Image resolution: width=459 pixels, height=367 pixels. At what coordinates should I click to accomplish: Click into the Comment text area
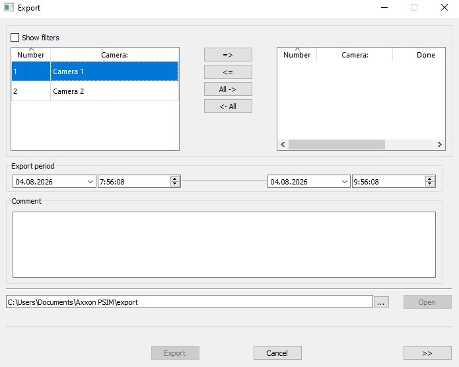click(224, 245)
